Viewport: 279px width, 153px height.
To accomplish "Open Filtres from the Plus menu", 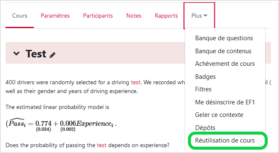I will 203,89.
